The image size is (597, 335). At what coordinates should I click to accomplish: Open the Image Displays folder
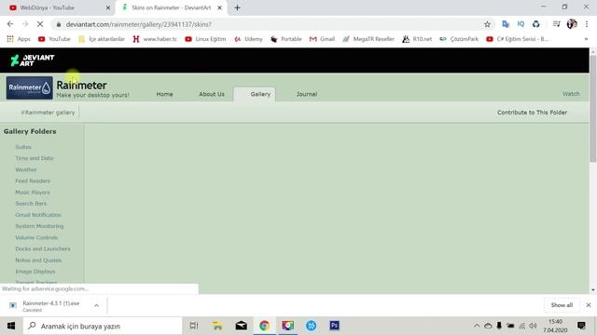tap(35, 272)
